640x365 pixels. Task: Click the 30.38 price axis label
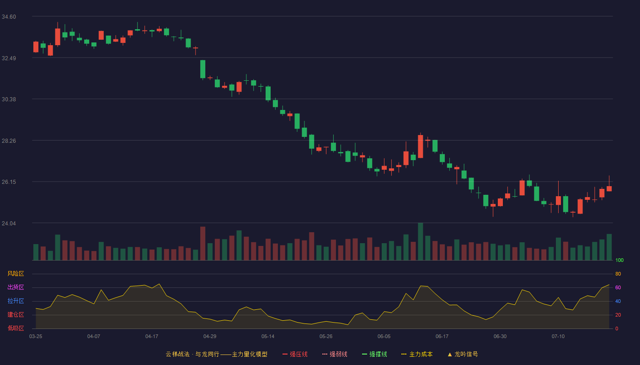9,99
